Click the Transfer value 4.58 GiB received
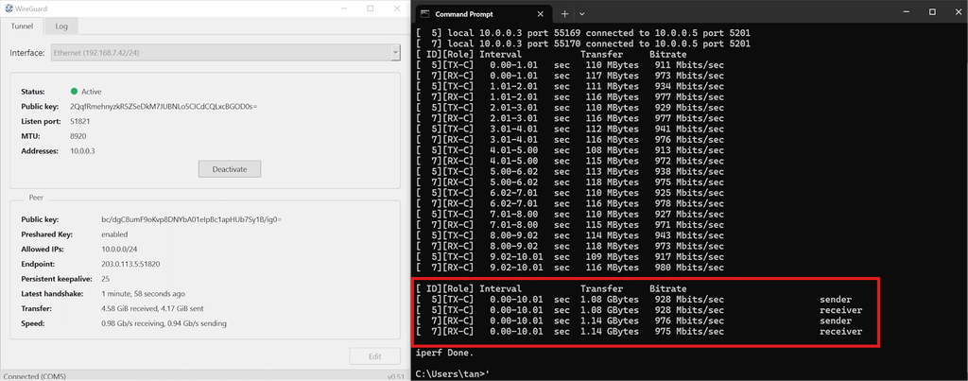The width and height of the screenshot is (968, 381). point(152,308)
